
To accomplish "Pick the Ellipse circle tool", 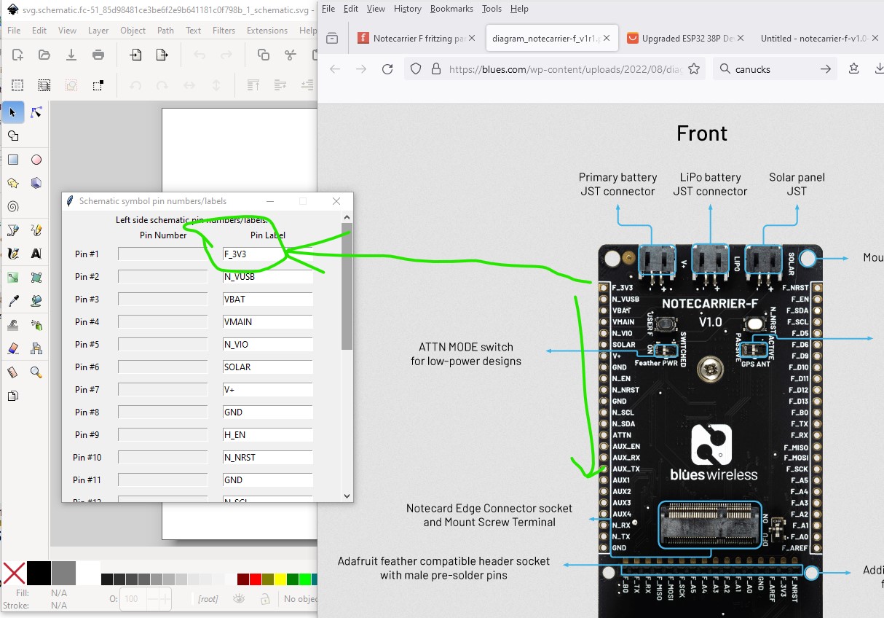I will 36,160.
